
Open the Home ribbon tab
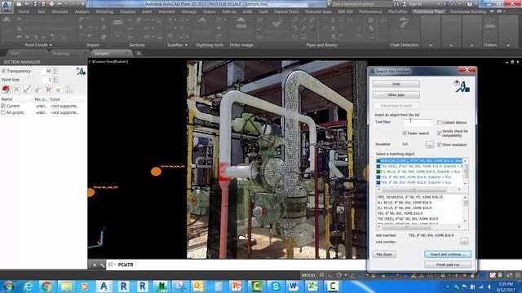24,11
